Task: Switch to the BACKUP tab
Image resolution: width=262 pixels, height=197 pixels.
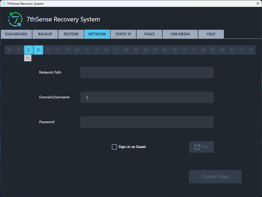Action: pos(45,34)
